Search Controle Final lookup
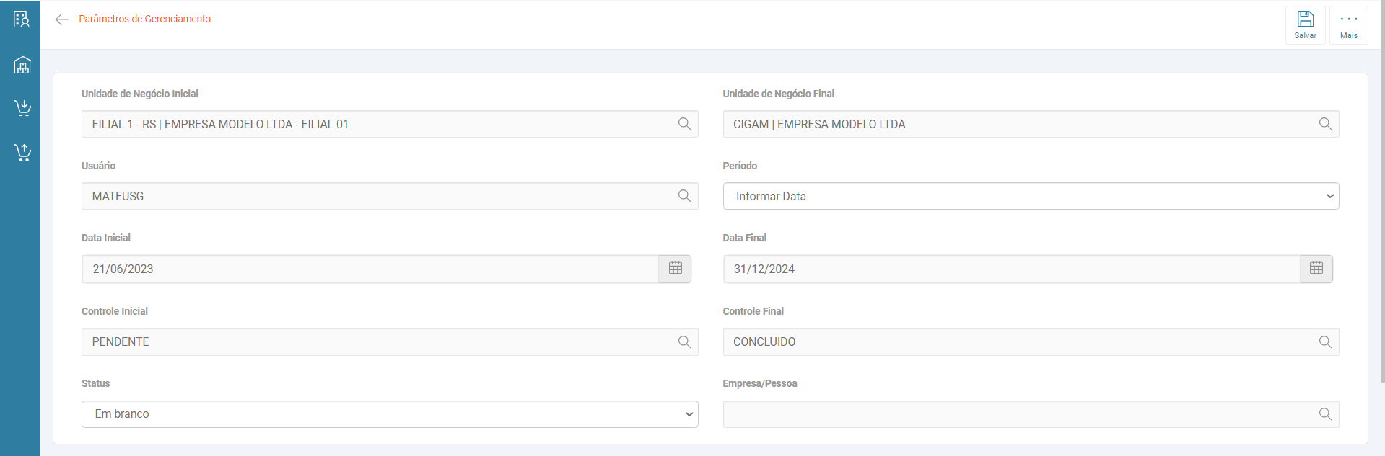Image resolution: width=1385 pixels, height=456 pixels. pos(1325,342)
